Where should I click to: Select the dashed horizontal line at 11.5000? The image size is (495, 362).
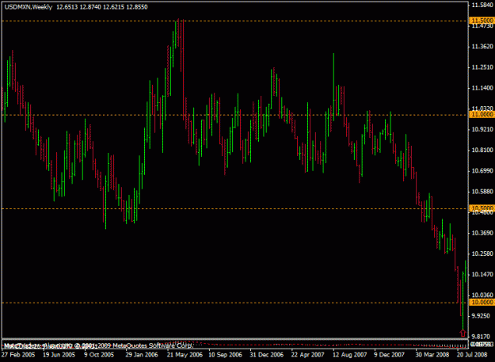coord(235,21)
